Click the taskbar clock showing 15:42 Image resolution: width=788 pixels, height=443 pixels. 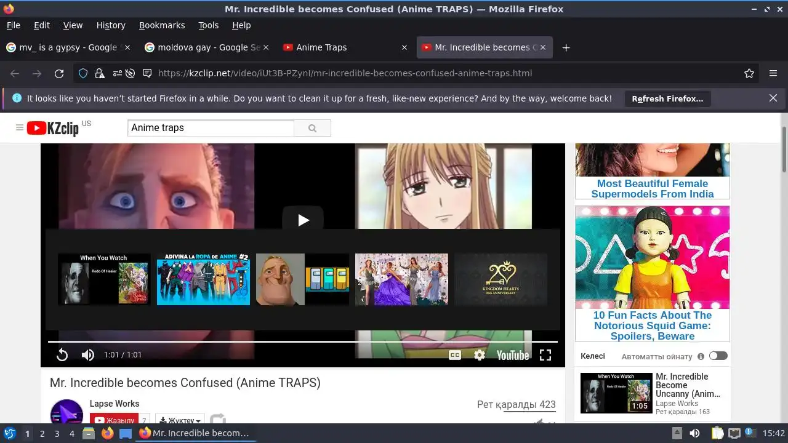tap(774, 433)
